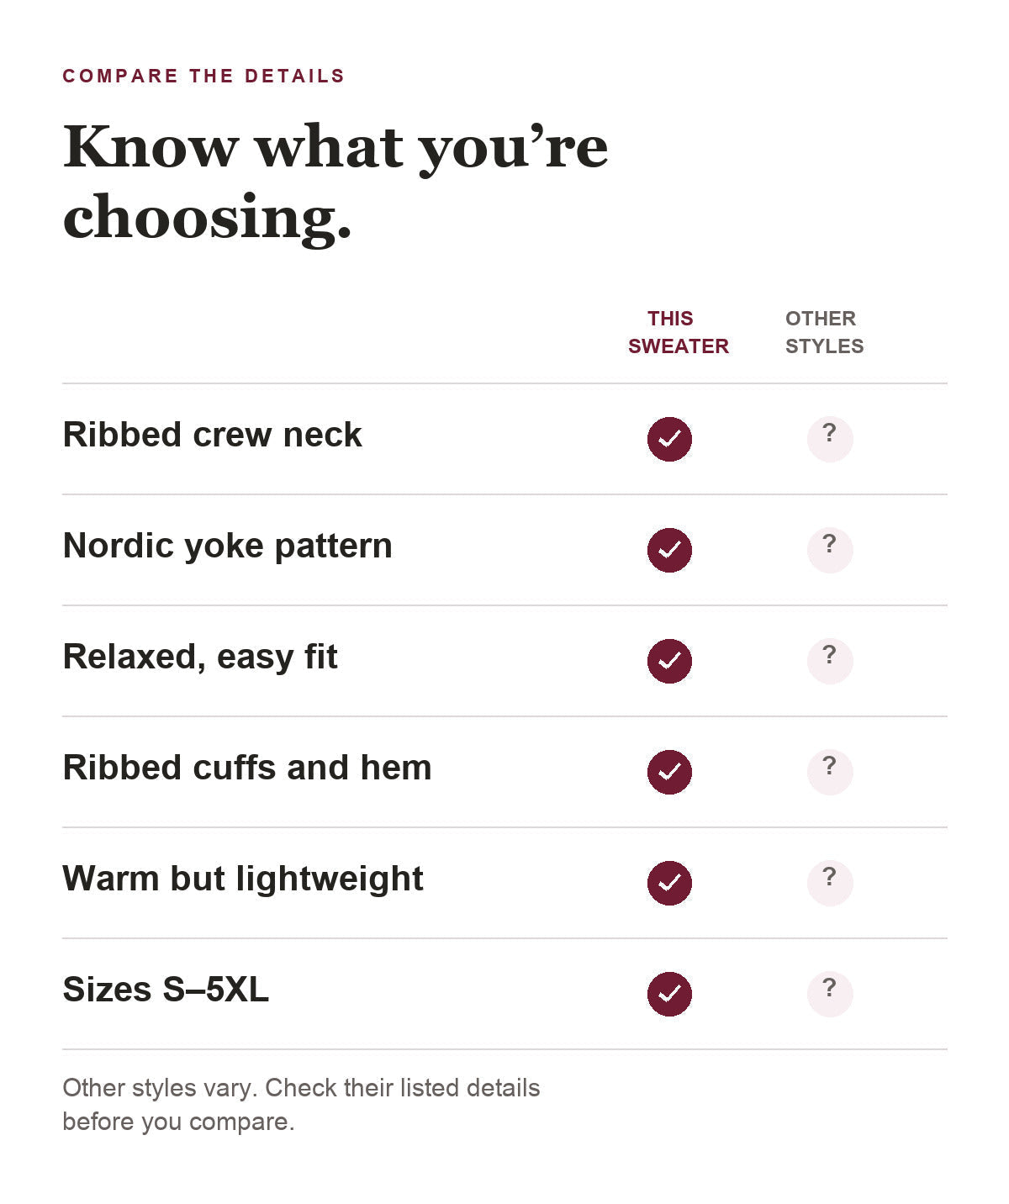Click the checkmark icon for Ribbed crew neck

coord(669,439)
